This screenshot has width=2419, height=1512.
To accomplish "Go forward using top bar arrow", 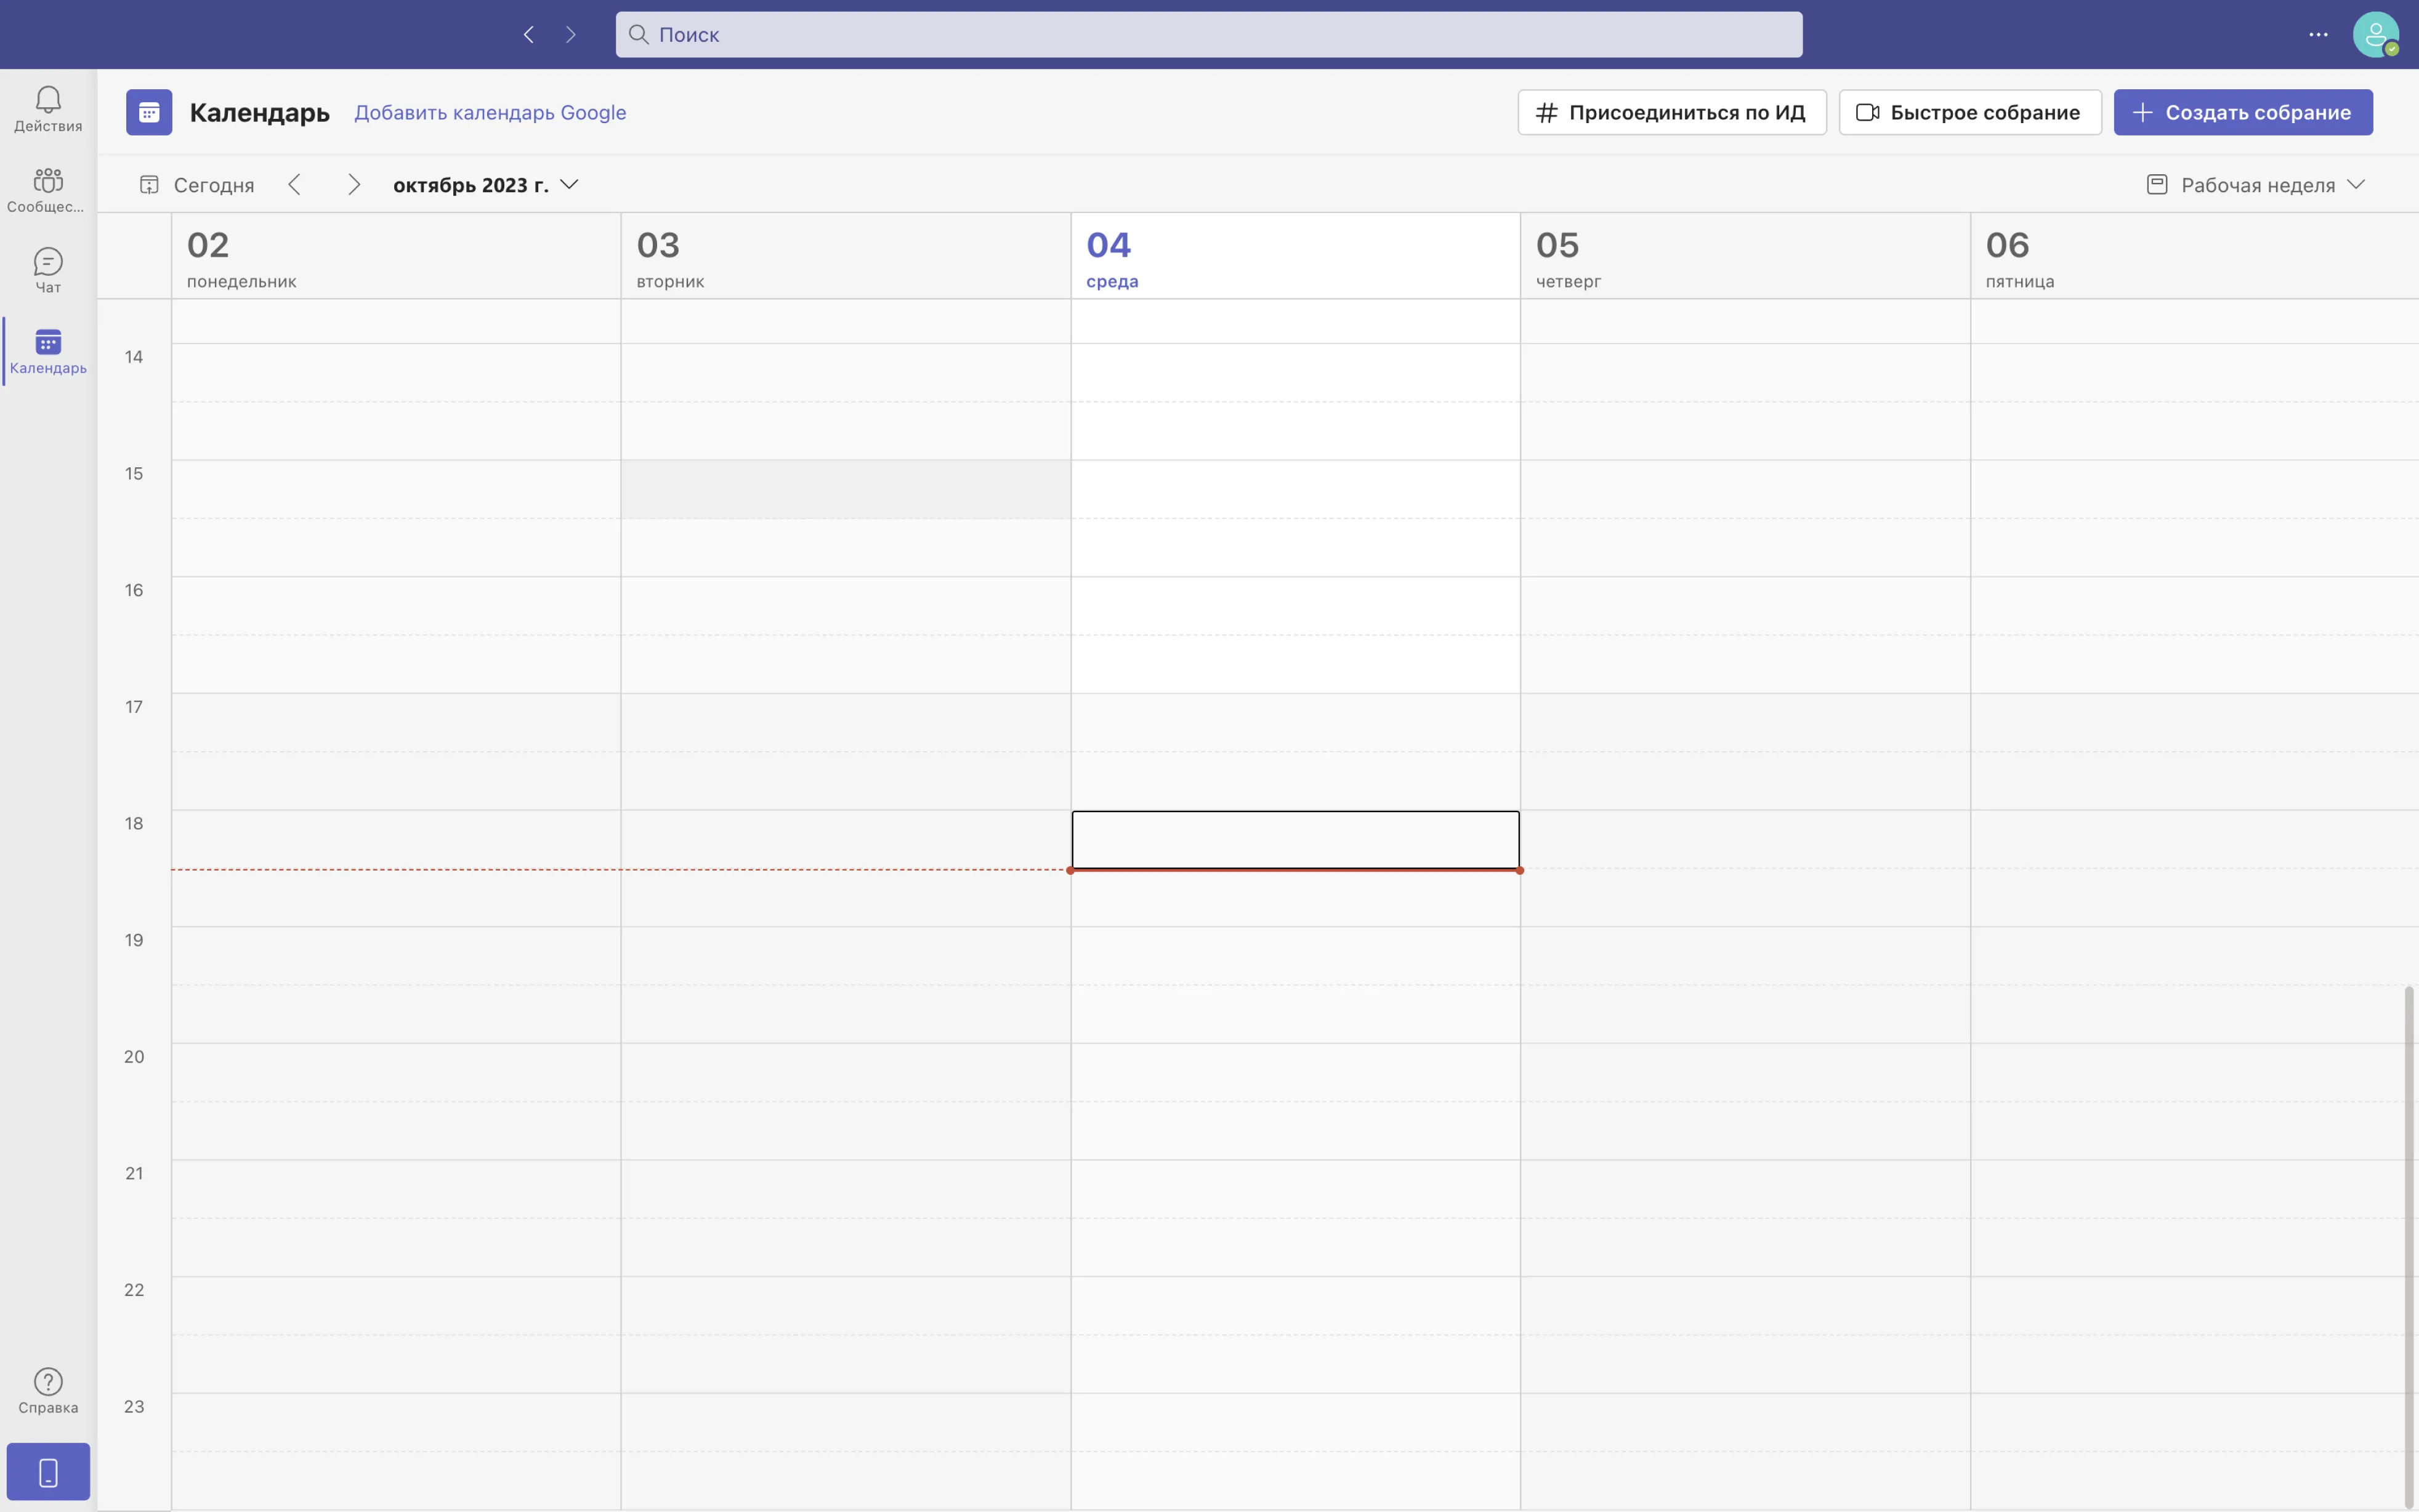I will (570, 35).
